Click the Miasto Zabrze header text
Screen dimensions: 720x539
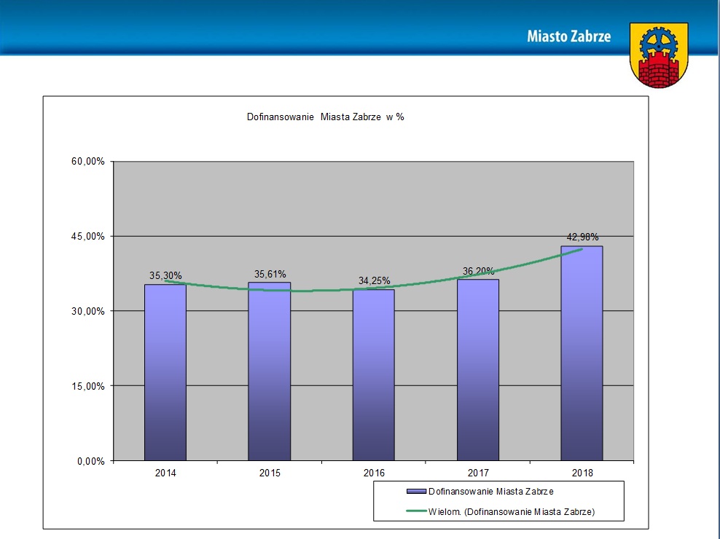click(x=569, y=36)
